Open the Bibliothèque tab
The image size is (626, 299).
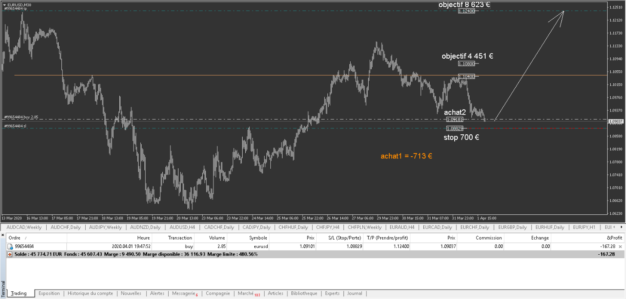[x=304, y=293]
